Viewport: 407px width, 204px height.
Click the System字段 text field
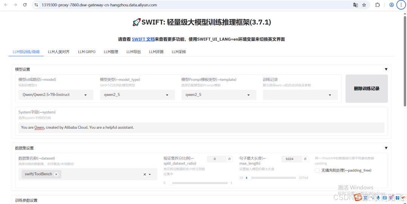[x=201, y=128]
